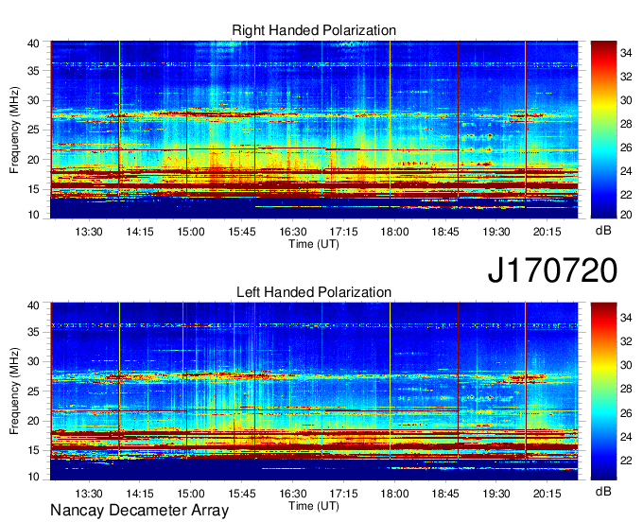
Task: Click the 34 dB tick on Left Handed colorbar
Action: (626, 318)
